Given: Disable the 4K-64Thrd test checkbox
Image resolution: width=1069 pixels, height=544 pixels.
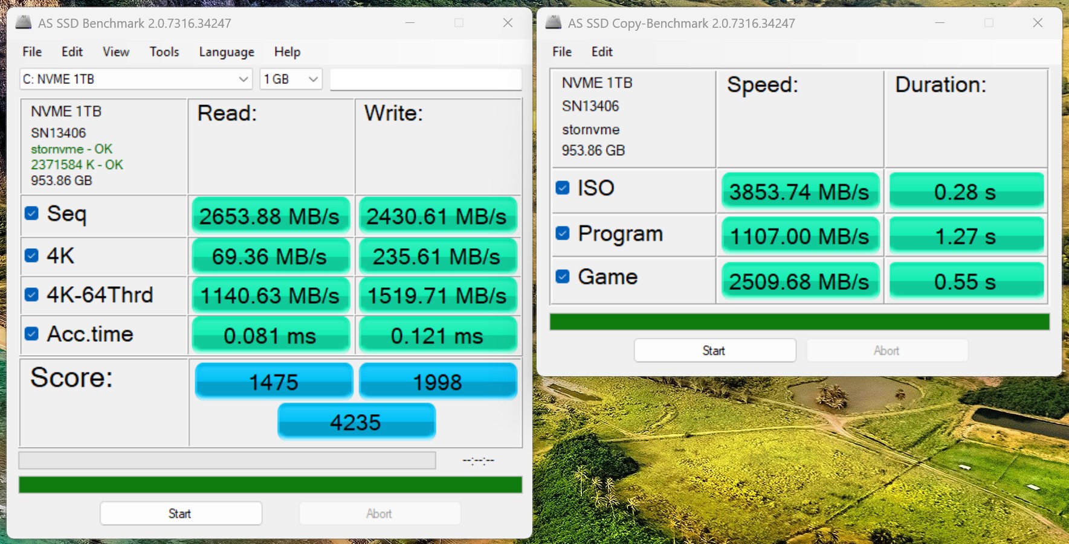Looking at the screenshot, I should [x=32, y=295].
